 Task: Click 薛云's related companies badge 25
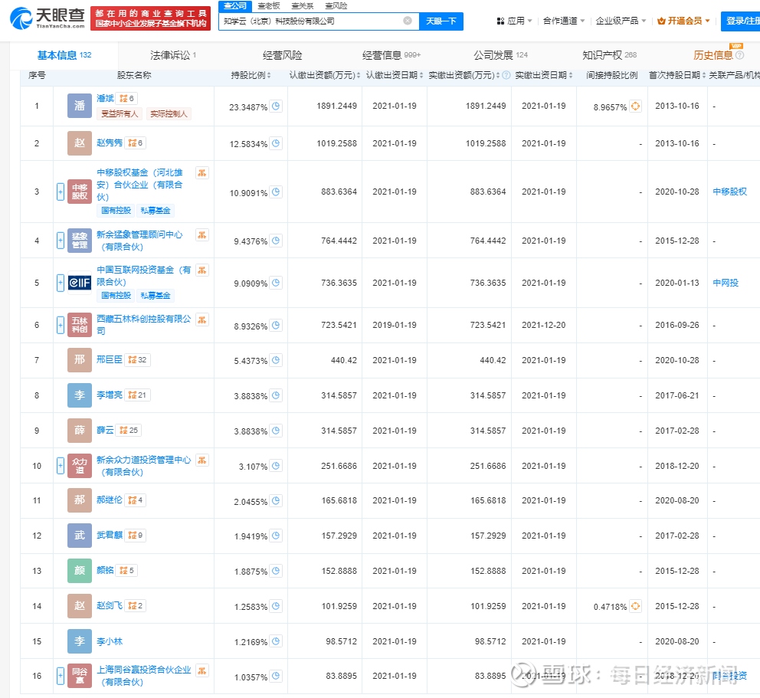click(x=129, y=430)
